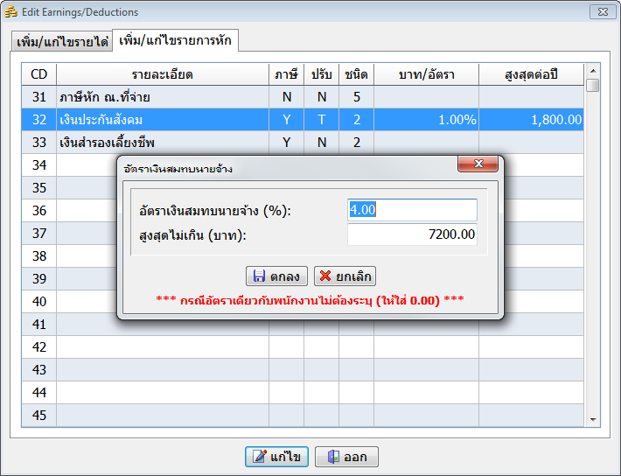The height and width of the screenshot is (476, 621).
Task: Click the บาท/อัตรา column header
Action: tap(426, 74)
